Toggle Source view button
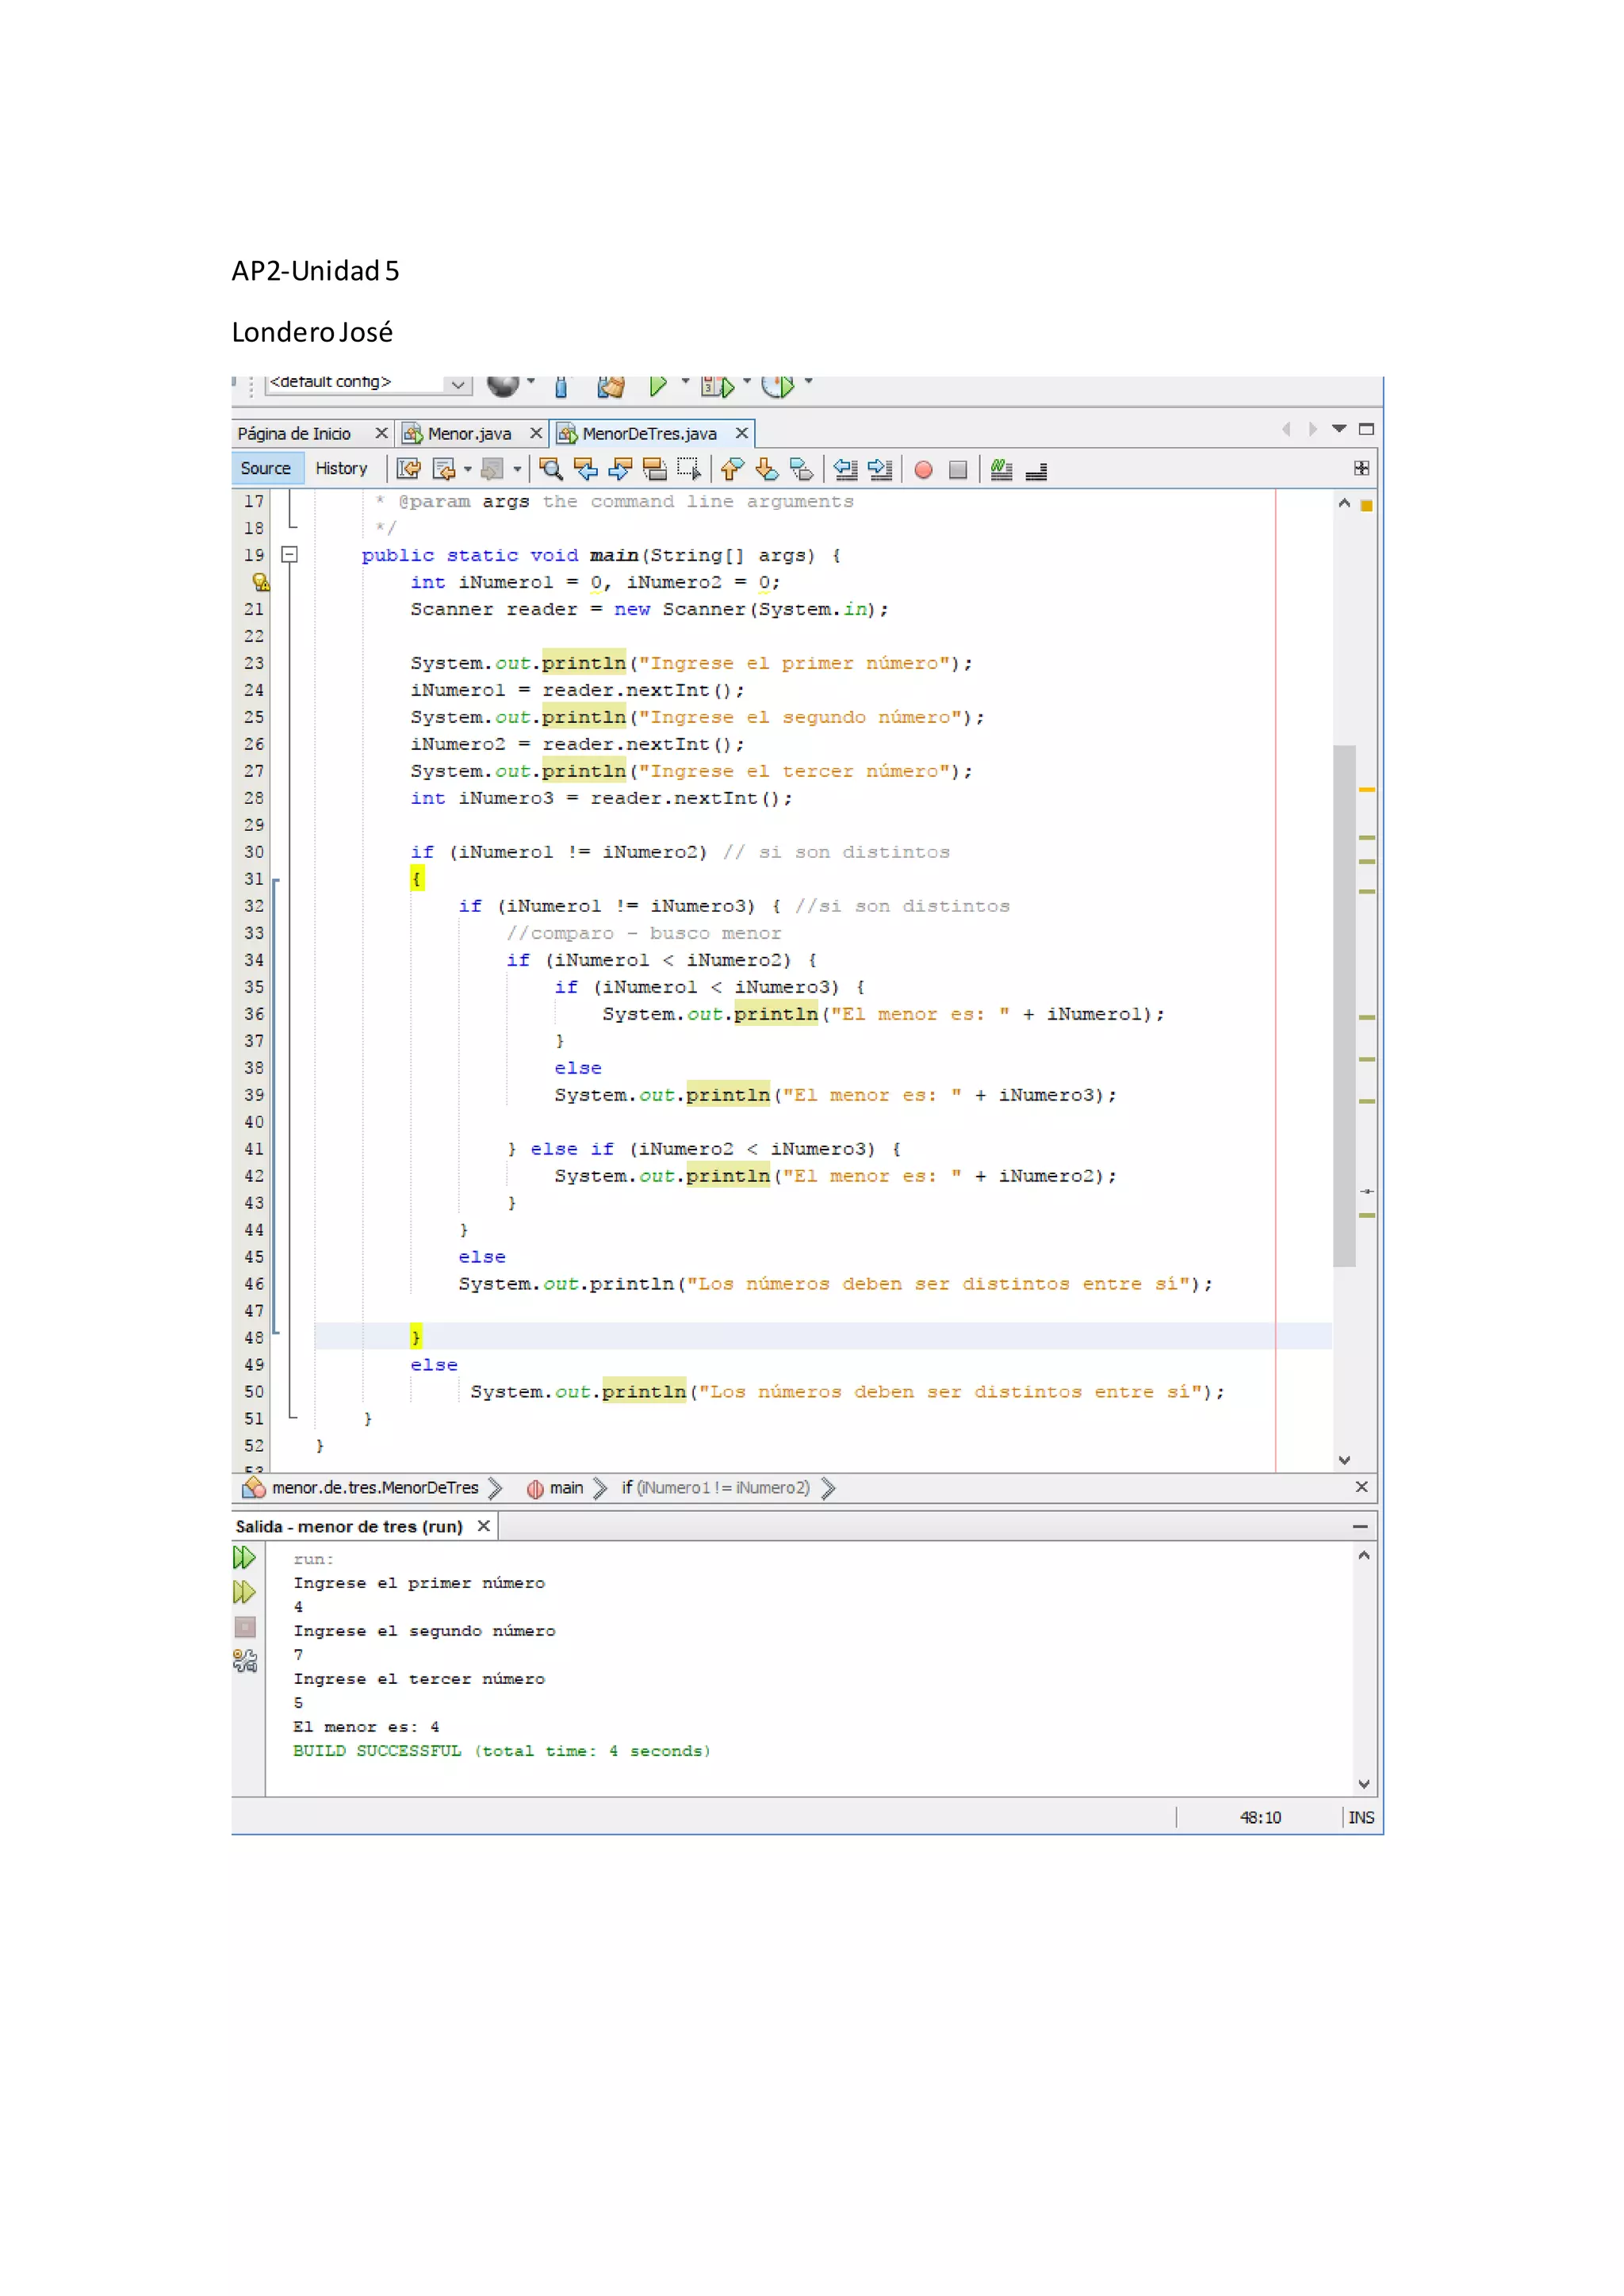Screen dimensions: 1624x2296 pos(266,468)
